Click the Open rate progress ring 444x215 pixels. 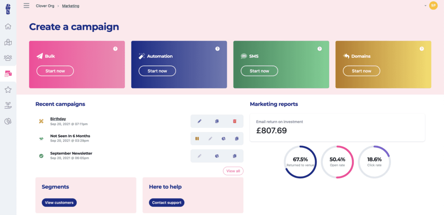pyautogui.click(x=337, y=162)
